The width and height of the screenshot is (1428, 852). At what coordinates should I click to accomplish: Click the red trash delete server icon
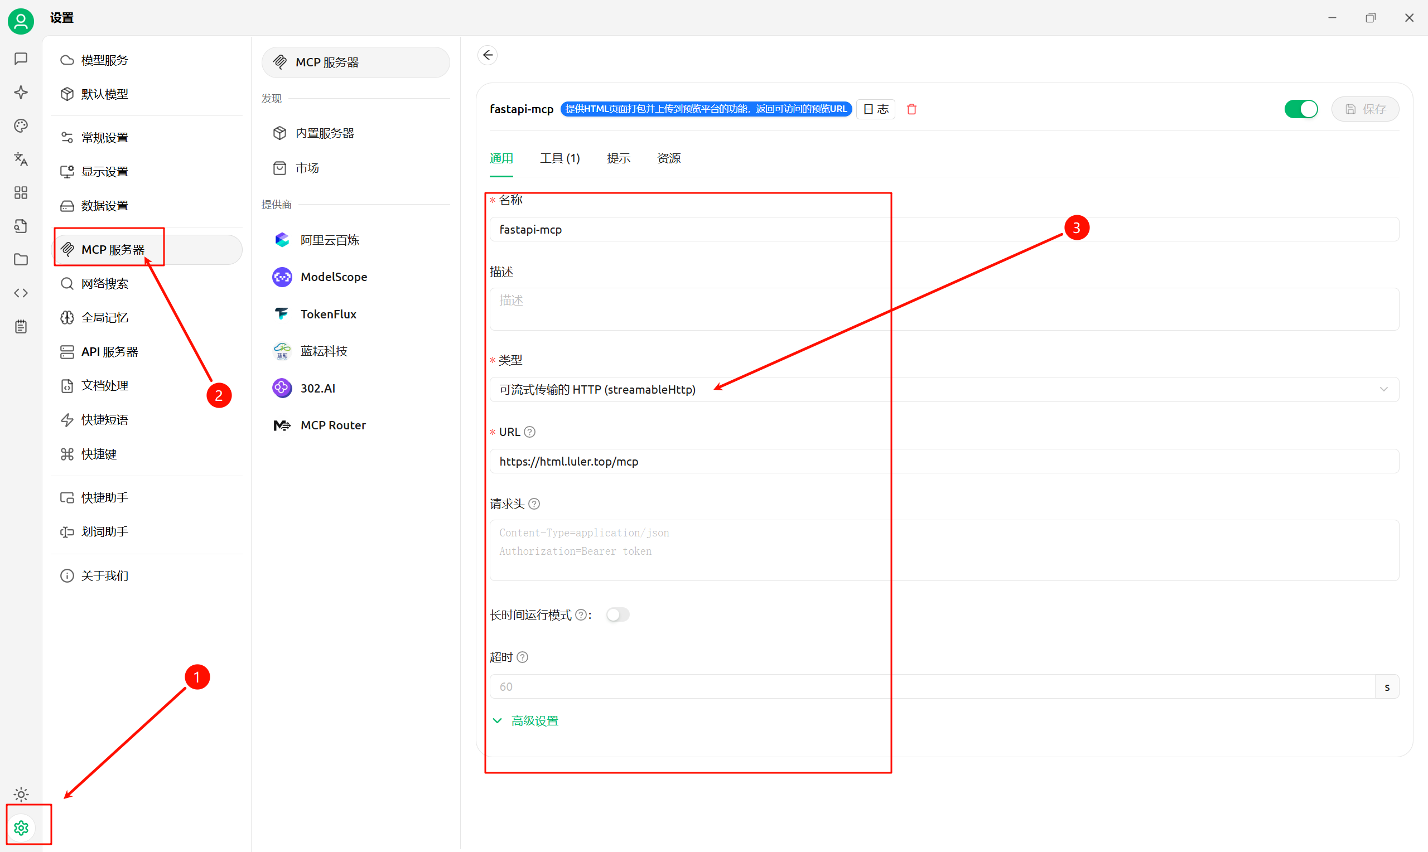[x=911, y=109]
